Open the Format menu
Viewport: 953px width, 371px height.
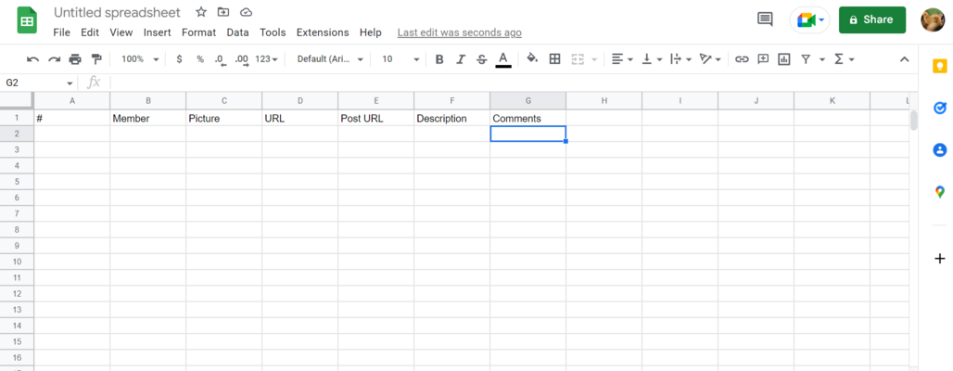[198, 32]
